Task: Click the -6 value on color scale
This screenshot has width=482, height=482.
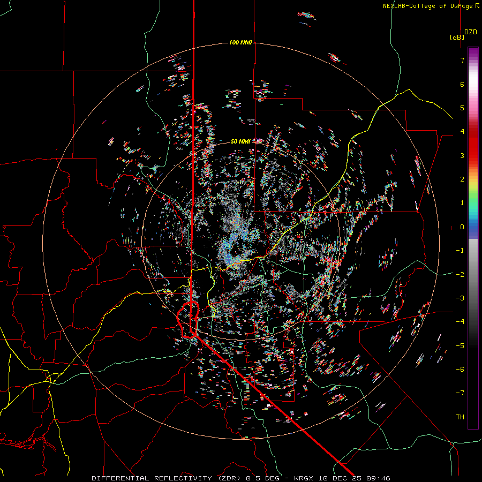Action: [x=460, y=369]
